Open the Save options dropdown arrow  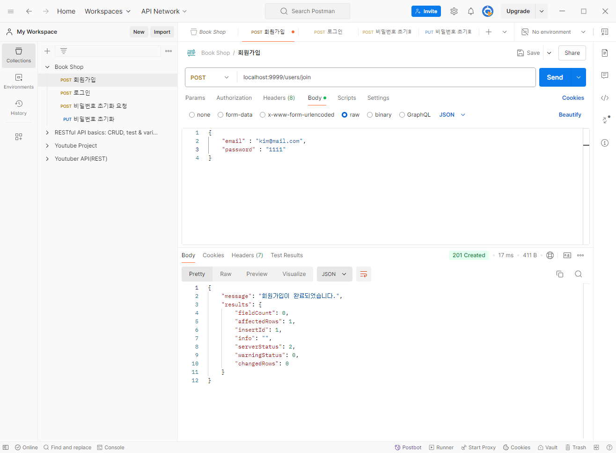coord(549,53)
